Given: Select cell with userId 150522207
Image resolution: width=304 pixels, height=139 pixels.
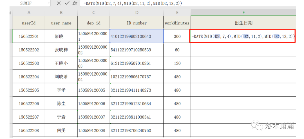Looking at the screenshot, I should [x=29, y=117].
